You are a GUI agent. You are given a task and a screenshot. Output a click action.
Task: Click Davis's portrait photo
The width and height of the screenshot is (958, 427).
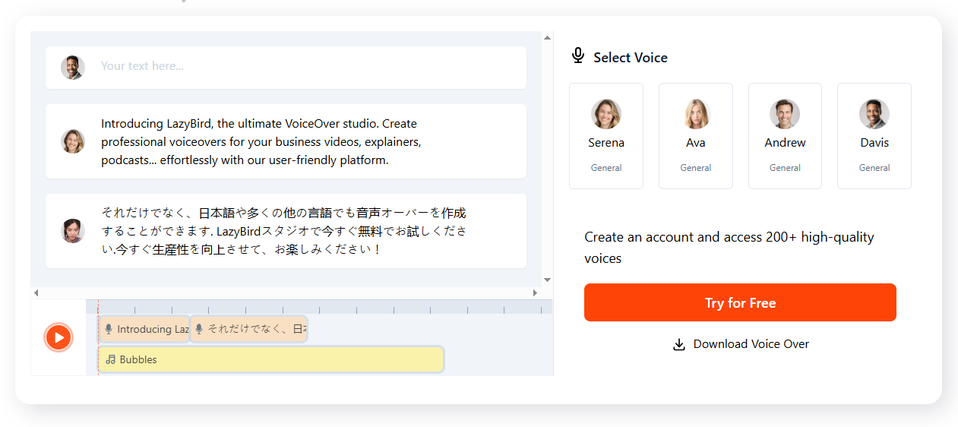[x=874, y=114]
